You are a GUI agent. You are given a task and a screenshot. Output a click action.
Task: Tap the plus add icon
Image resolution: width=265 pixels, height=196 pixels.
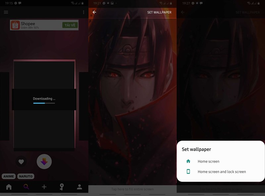(44, 187)
